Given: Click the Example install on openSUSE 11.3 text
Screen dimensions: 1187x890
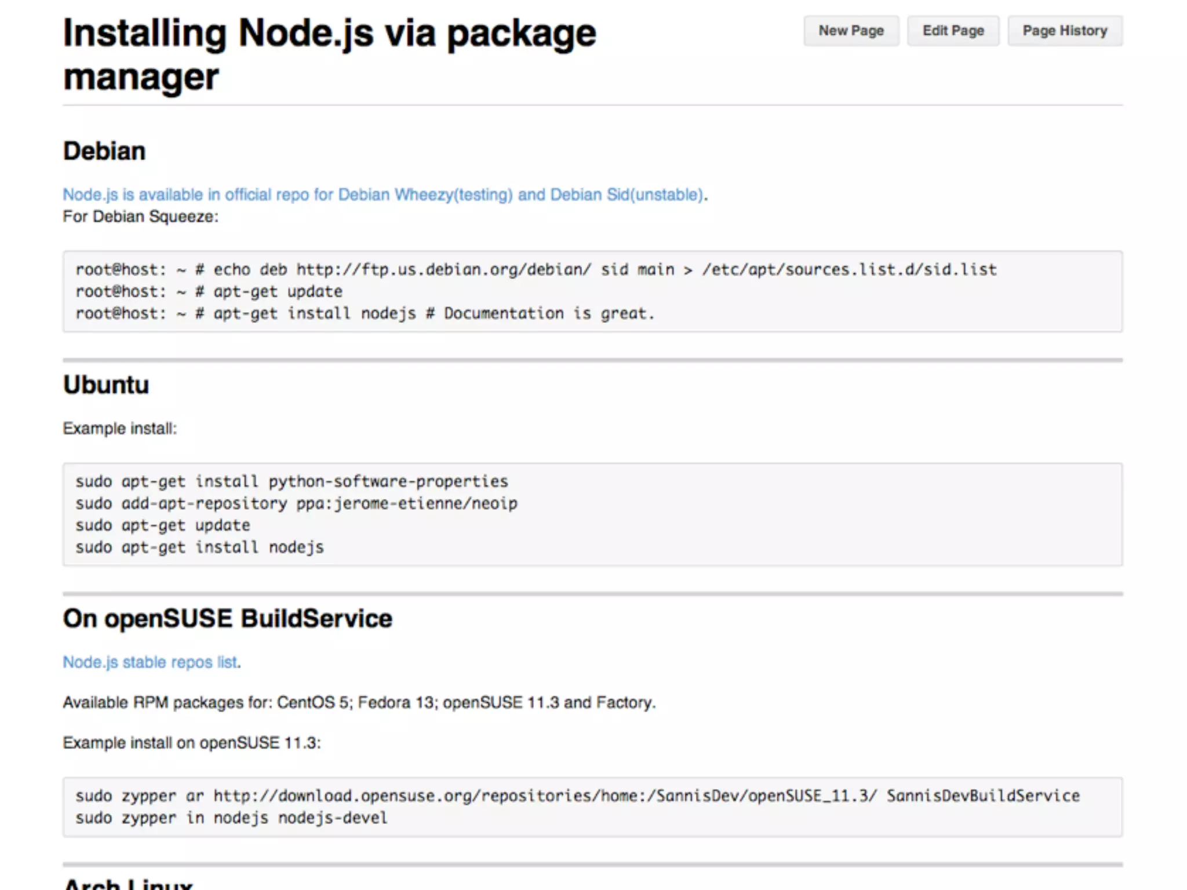Looking at the screenshot, I should [191, 743].
